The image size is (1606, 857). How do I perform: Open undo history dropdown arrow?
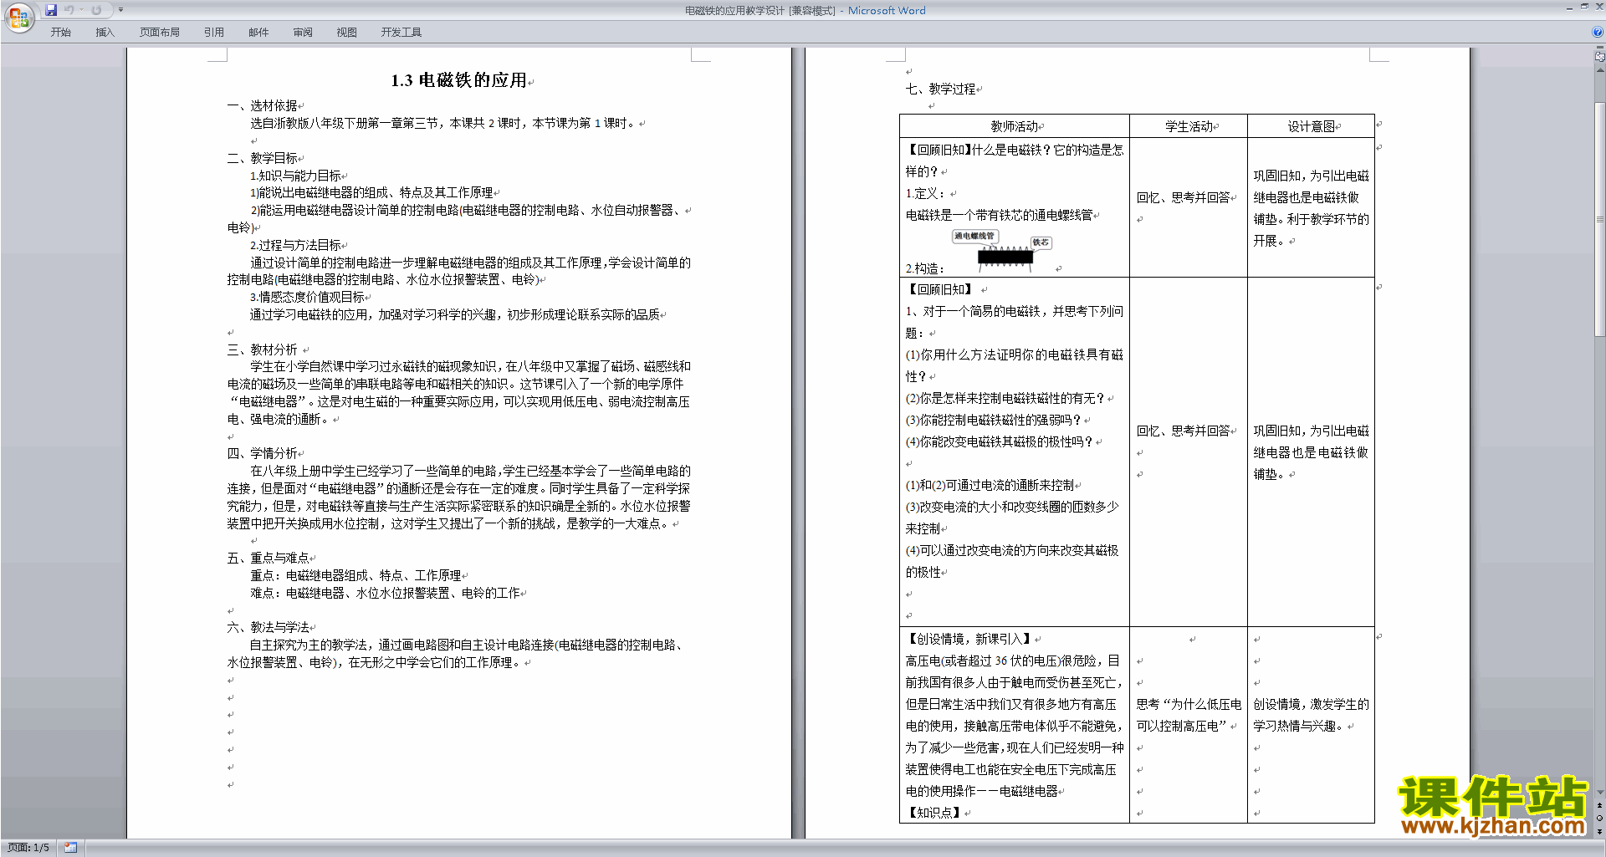point(81,10)
